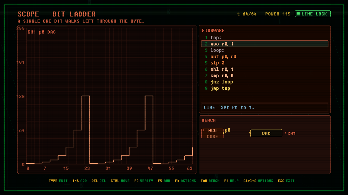Select firmware line 'out p0, r0'
The image size is (348, 195).
(x=265, y=57)
